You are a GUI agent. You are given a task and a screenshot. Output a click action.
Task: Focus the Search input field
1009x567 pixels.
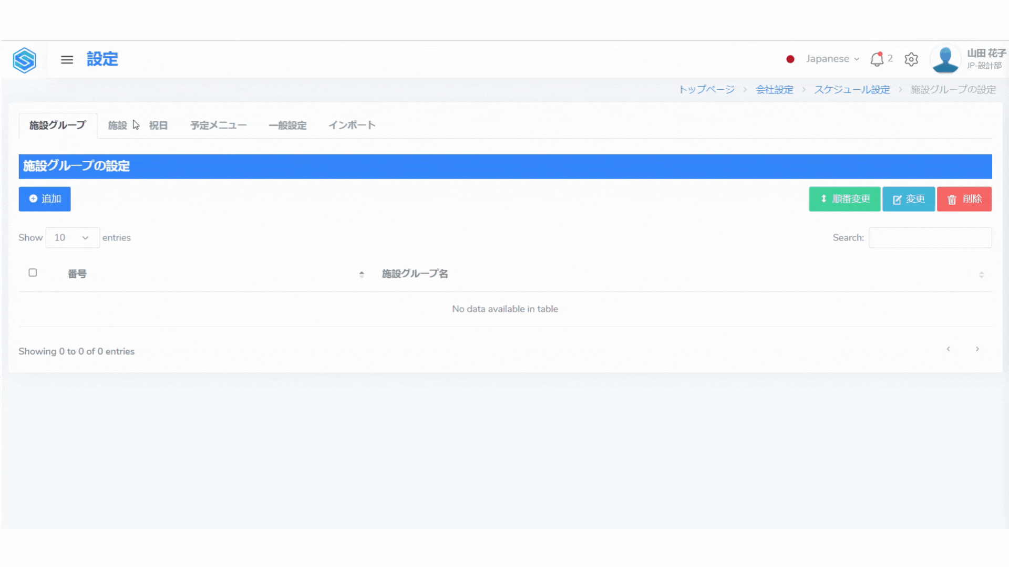(x=930, y=238)
